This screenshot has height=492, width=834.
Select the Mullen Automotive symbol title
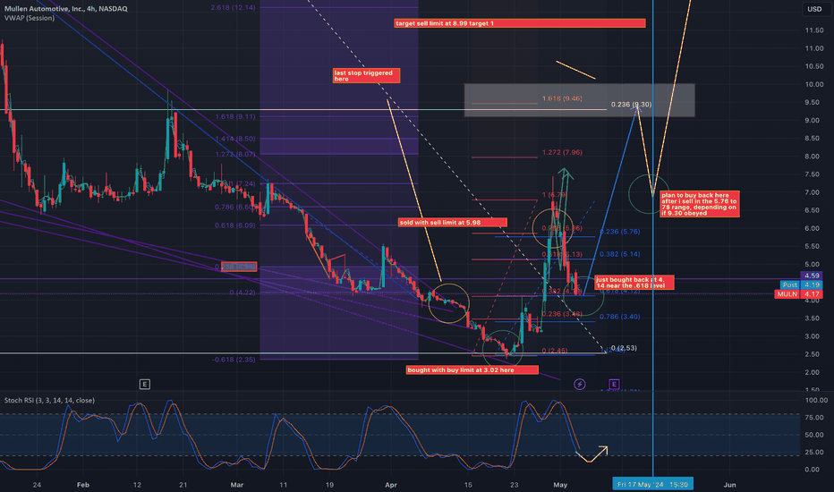[x=66, y=9]
